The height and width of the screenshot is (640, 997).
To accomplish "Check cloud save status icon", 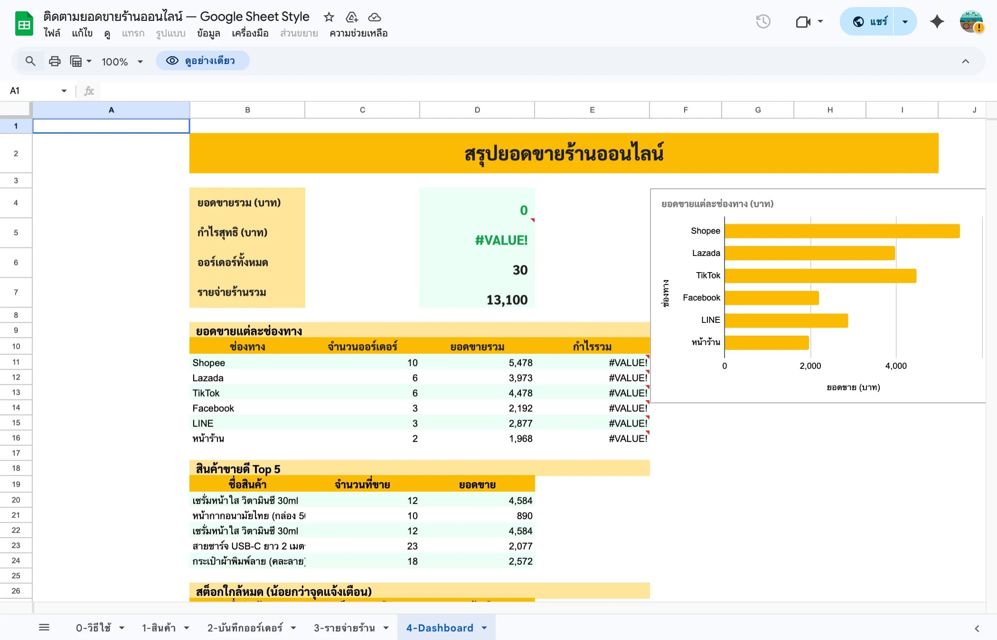I will point(375,17).
